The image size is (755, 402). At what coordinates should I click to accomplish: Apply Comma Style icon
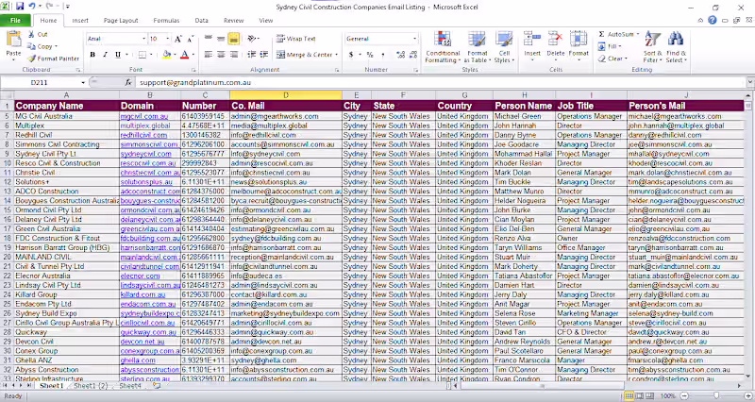click(x=383, y=55)
